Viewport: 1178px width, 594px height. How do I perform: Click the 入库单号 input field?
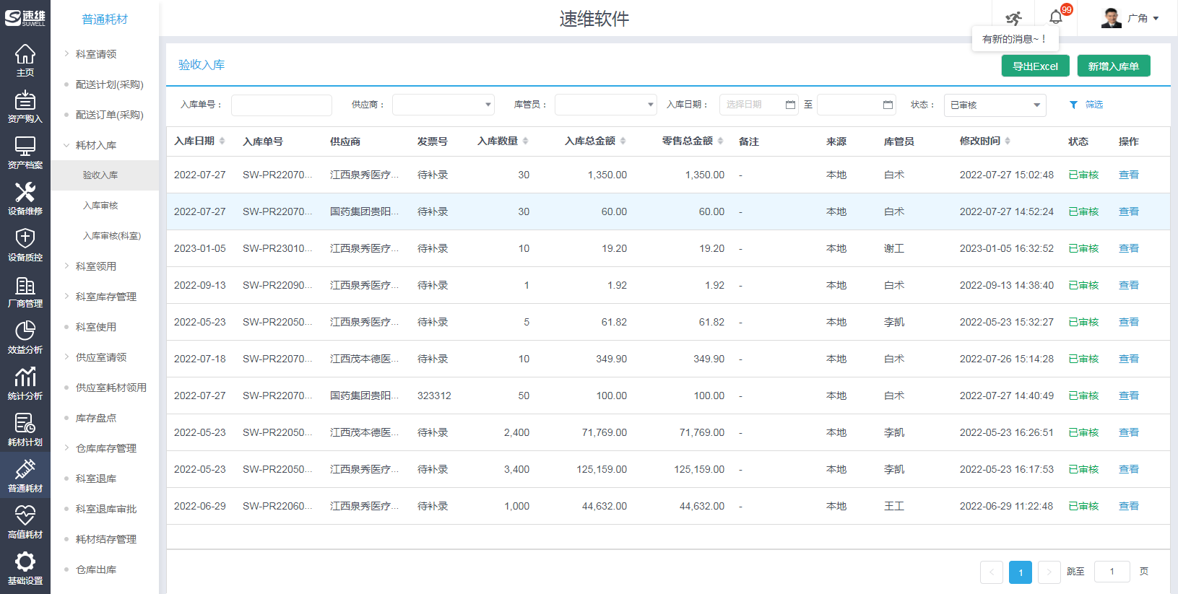coord(282,105)
